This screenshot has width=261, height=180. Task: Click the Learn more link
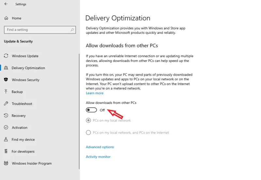[95, 93]
